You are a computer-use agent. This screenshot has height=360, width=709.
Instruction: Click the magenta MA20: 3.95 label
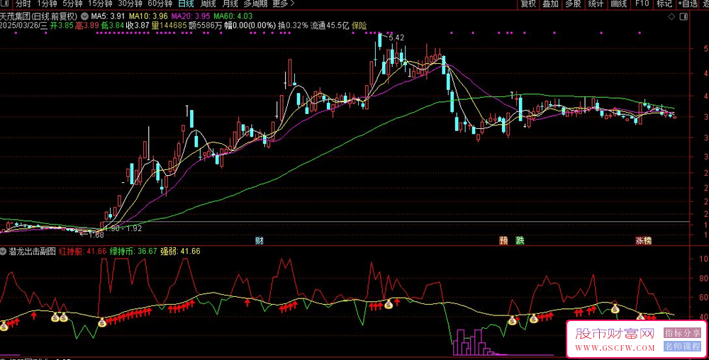click(189, 16)
